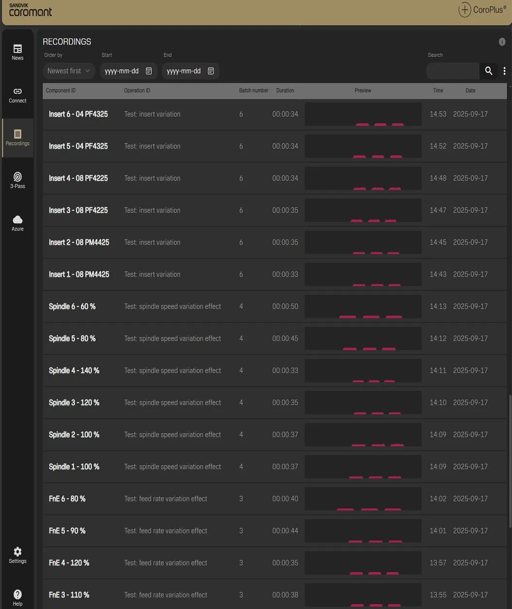512x609 pixels.
Task: Click the info icon beside Recordings header
Action: pyautogui.click(x=502, y=42)
